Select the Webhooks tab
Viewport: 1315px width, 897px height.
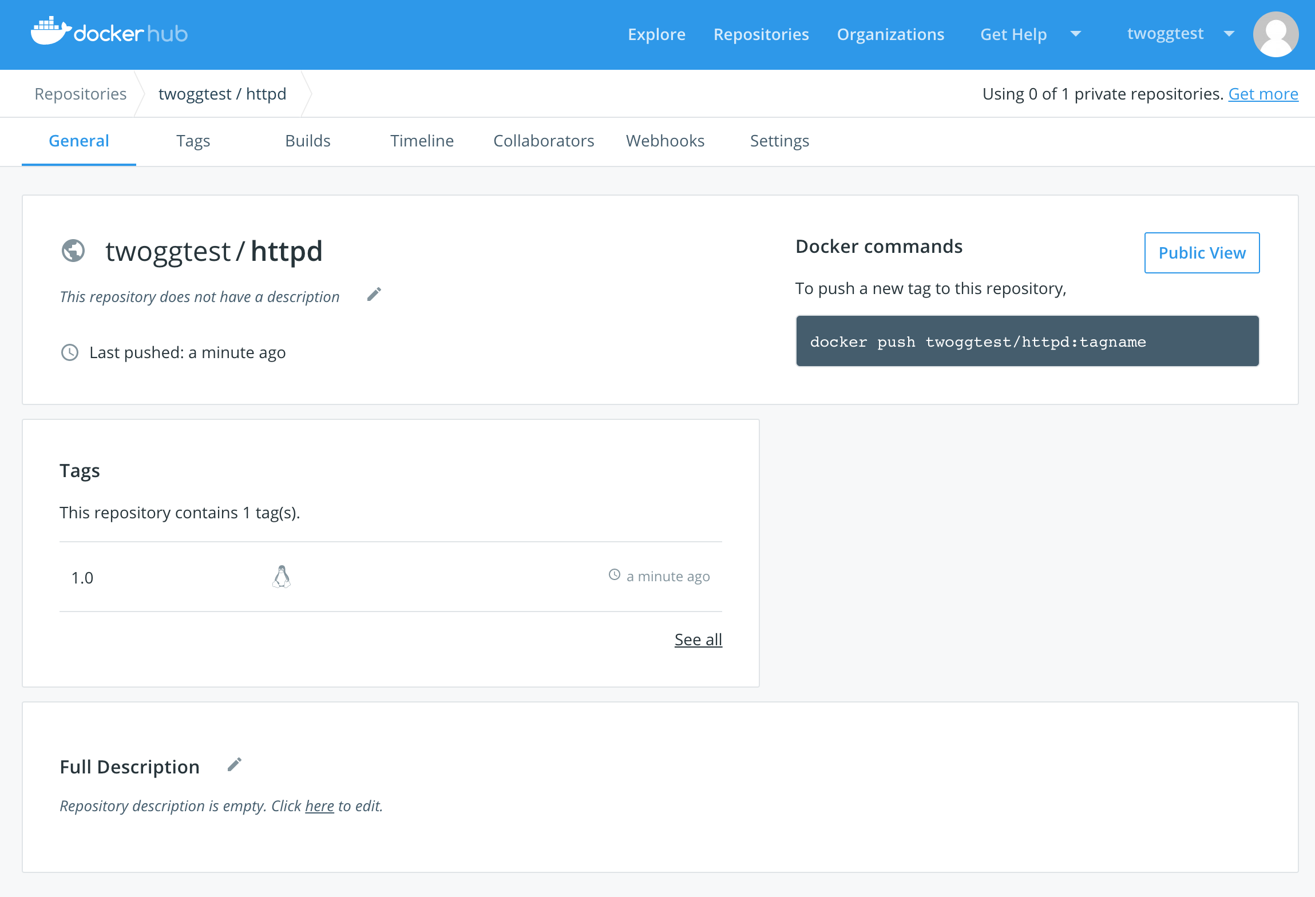point(665,141)
